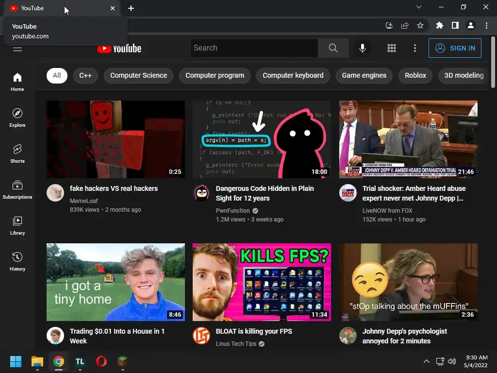Open the browser profile icon
This screenshot has height=373, width=497.
471,25
